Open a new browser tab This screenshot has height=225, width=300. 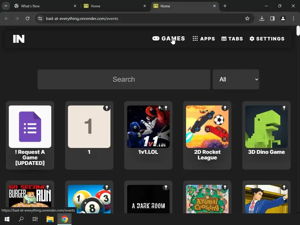click(225, 6)
